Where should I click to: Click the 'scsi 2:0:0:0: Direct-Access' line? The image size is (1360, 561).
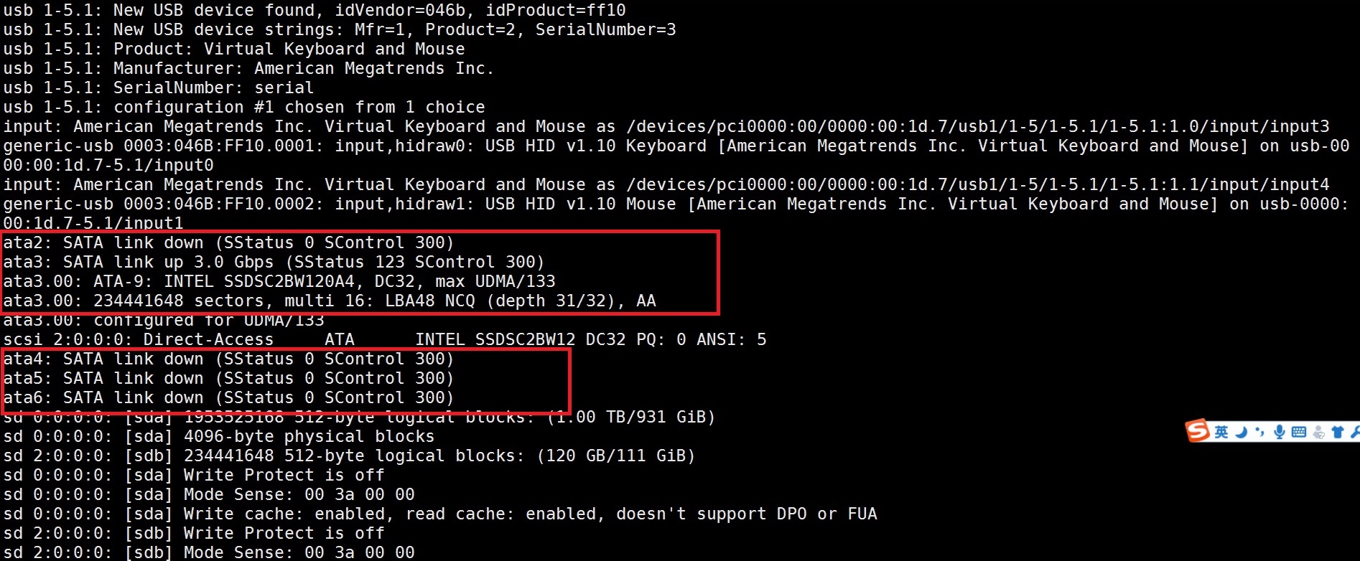click(385, 339)
